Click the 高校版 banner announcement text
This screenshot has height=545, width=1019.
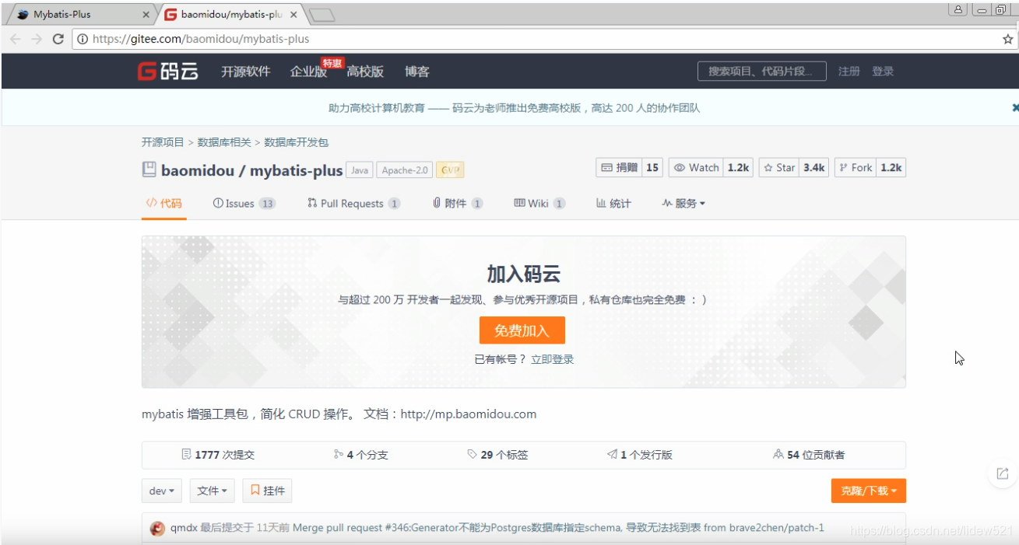coord(514,108)
